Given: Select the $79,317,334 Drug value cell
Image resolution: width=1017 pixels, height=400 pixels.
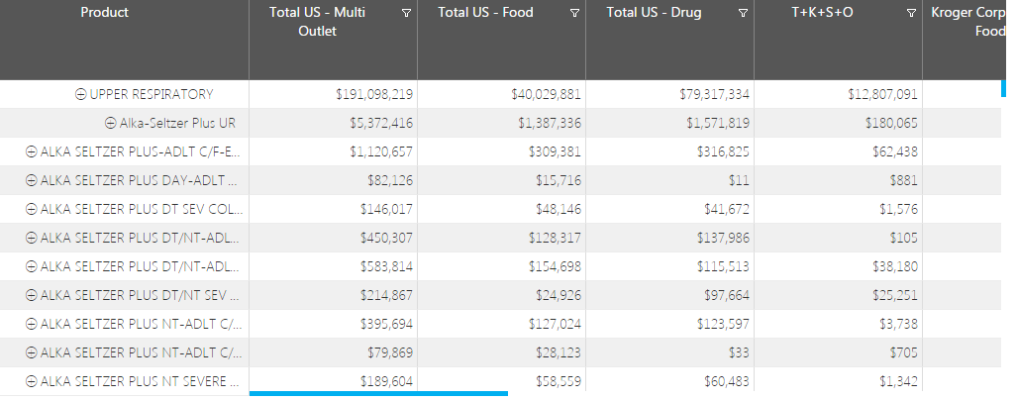Looking at the screenshot, I should [711, 95].
